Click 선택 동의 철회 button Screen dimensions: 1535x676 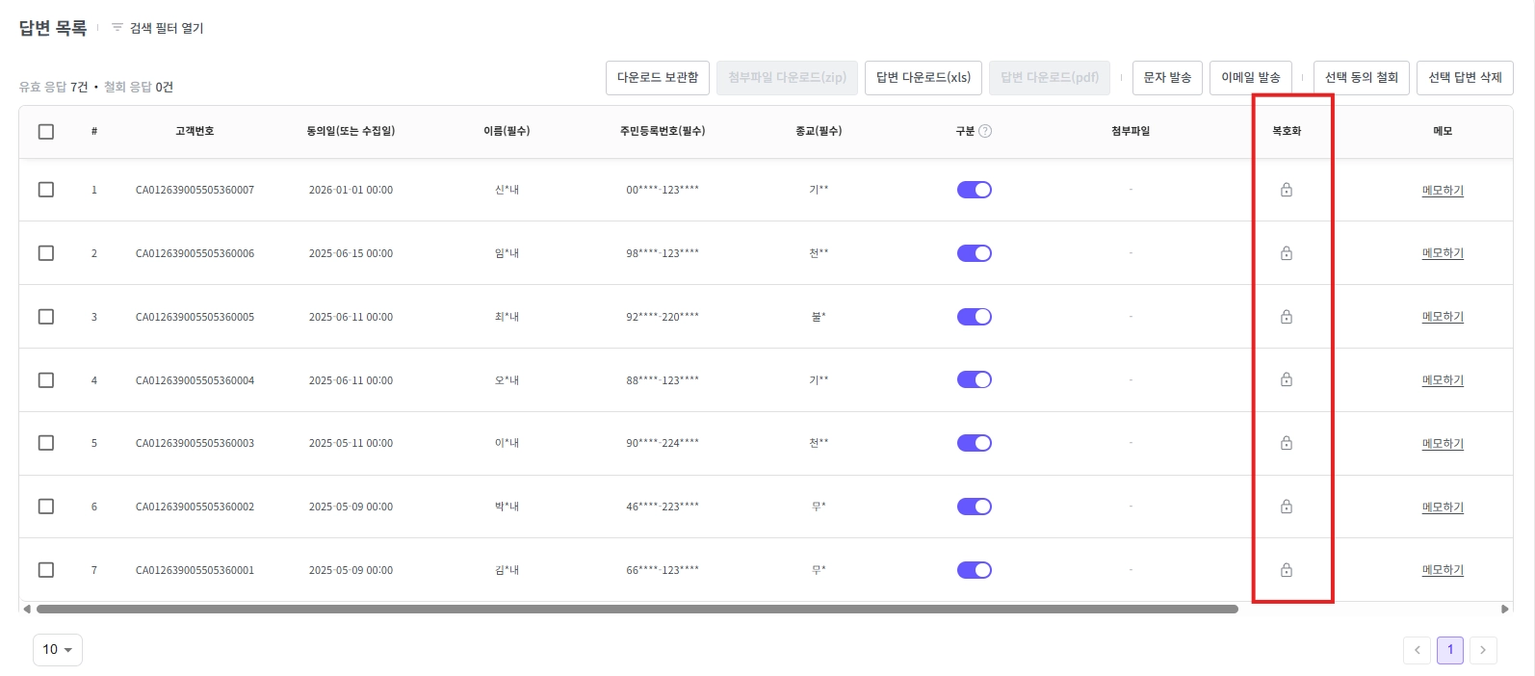(x=1362, y=77)
